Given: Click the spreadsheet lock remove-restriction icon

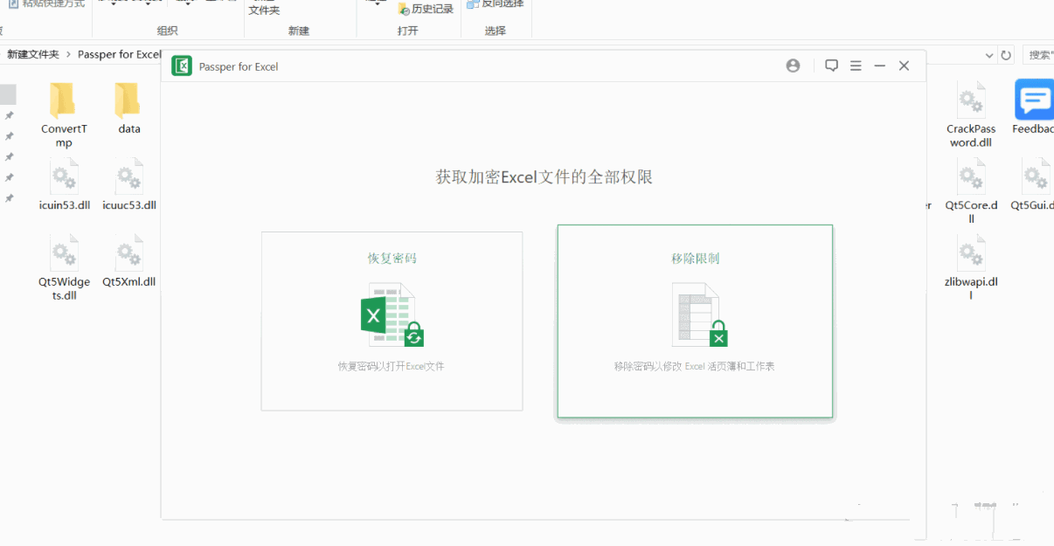Looking at the screenshot, I should (x=698, y=314).
